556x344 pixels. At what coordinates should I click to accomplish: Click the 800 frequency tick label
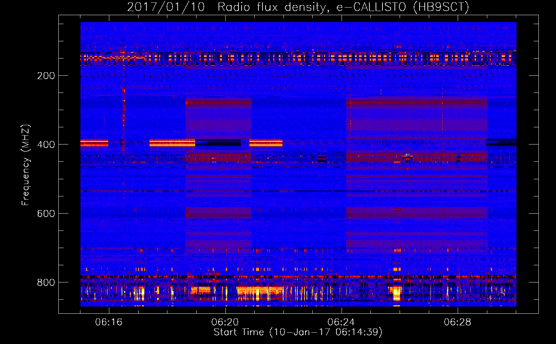click(46, 282)
